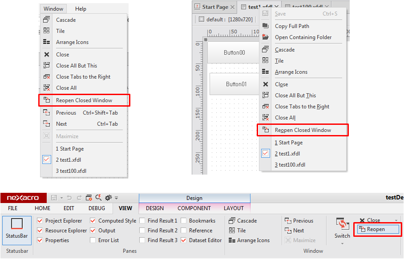Click the Previous window icon in ribbon

288,221
